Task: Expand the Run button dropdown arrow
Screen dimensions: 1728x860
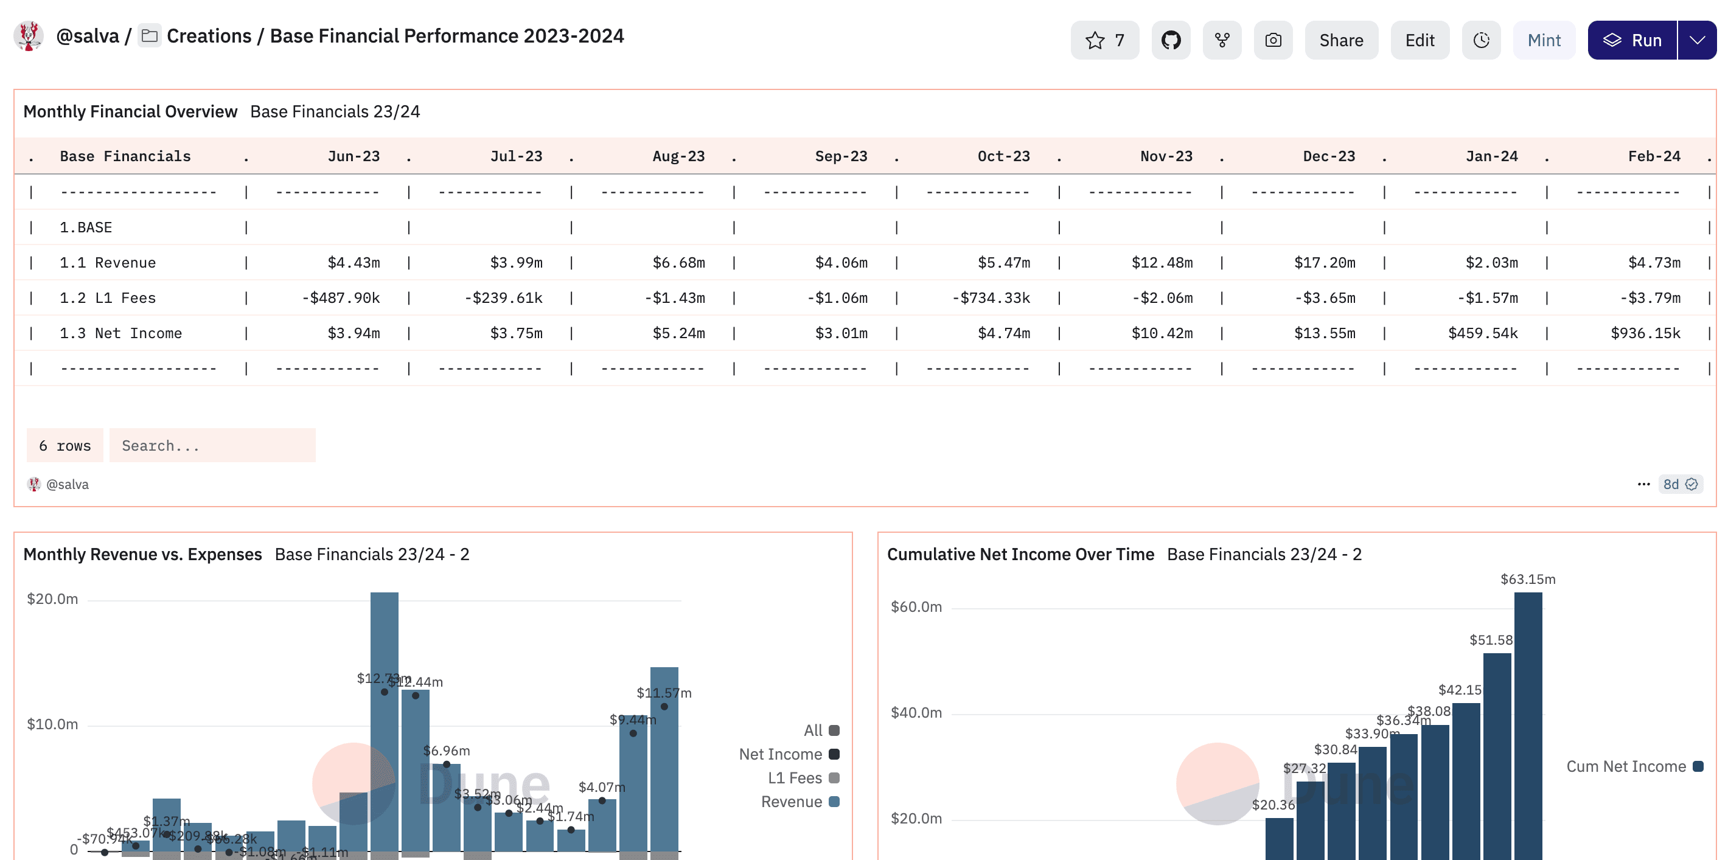Action: coord(1697,40)
